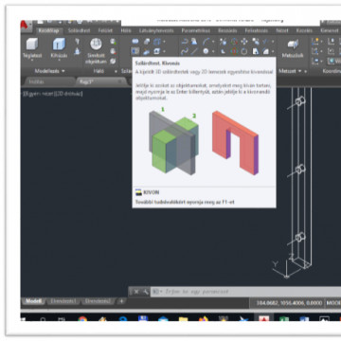341x341 pixels.
Task: Toggle the coordinates display in status bar
Action: pos(289,303)
